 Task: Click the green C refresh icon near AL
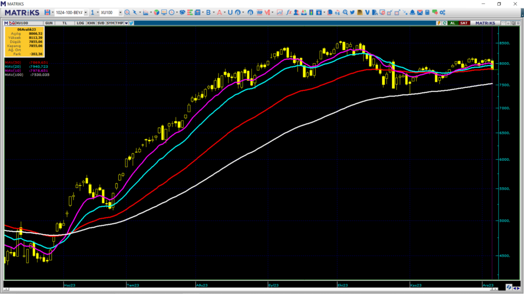pyautogui.click(x=445, y=23)
